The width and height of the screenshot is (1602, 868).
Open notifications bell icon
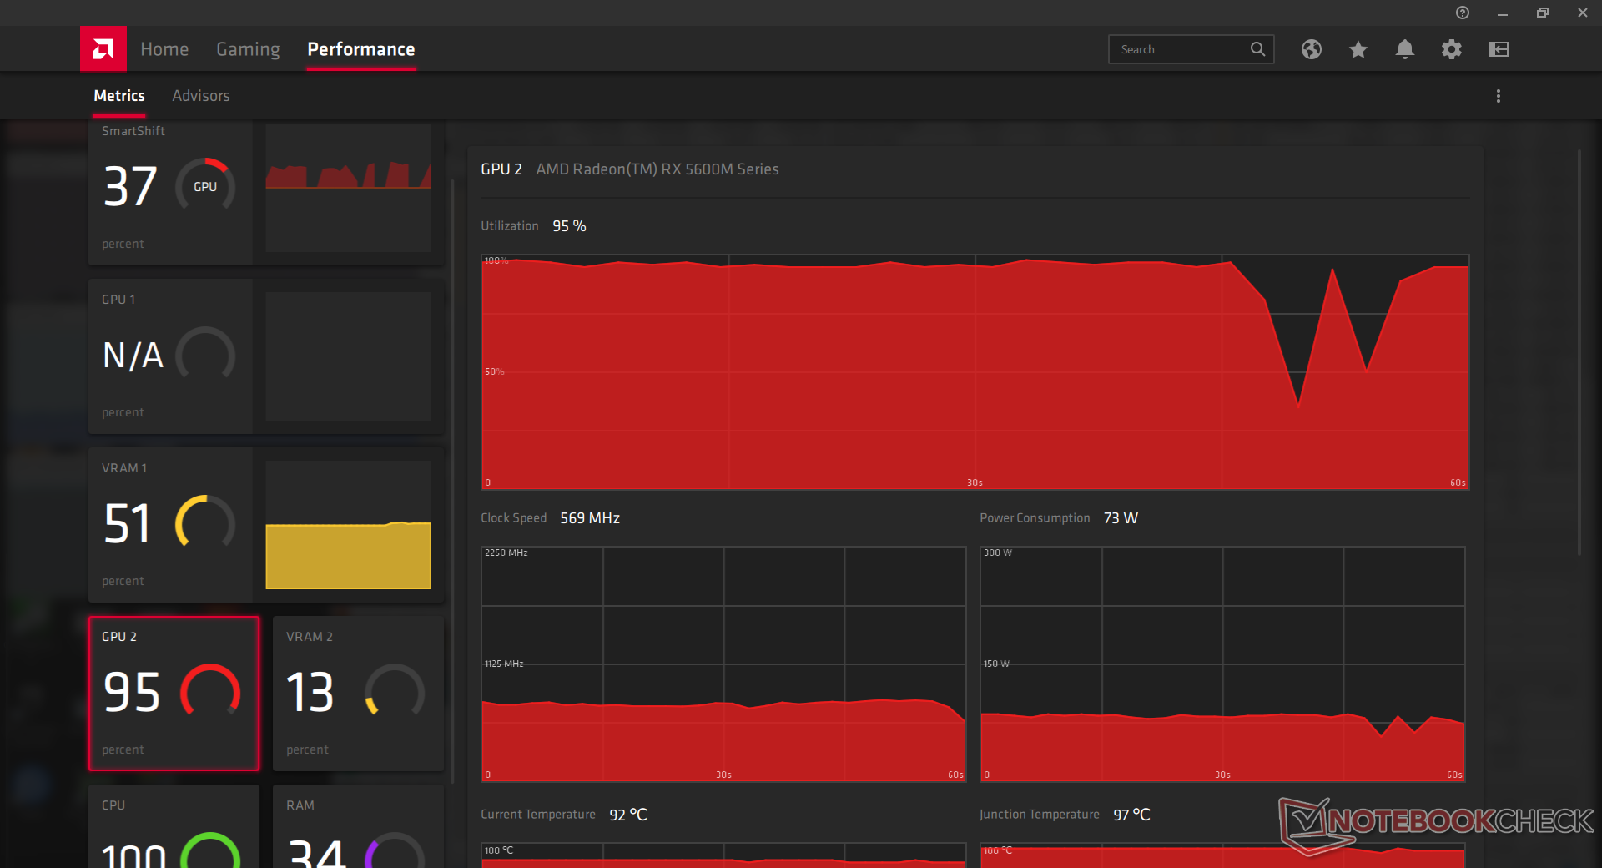(x=1405, y=49)
